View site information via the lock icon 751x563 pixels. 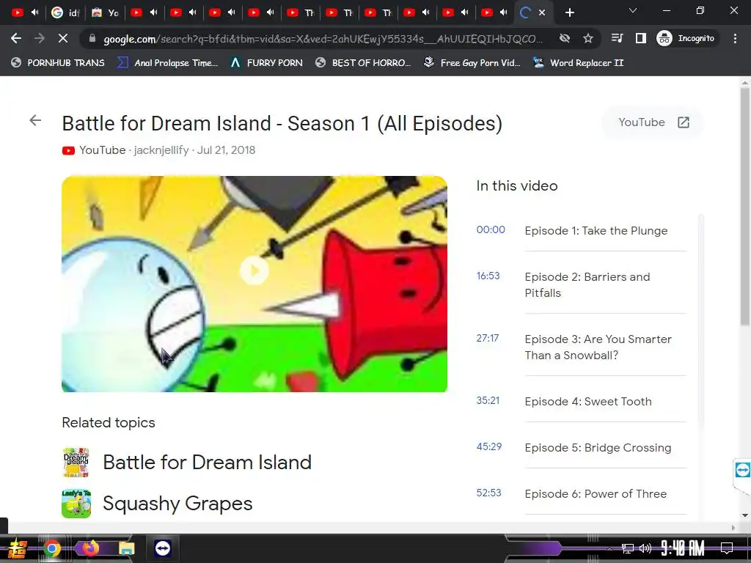pyautogui.click(x=92, y=38)
